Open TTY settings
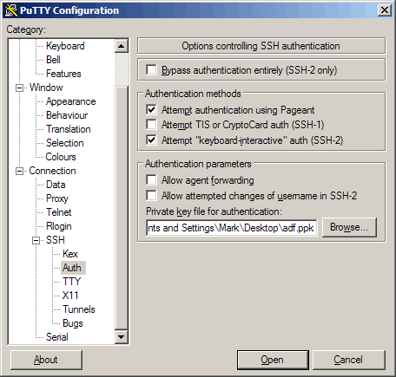Screen dimensions: 396x377 [x=71, y=282]
